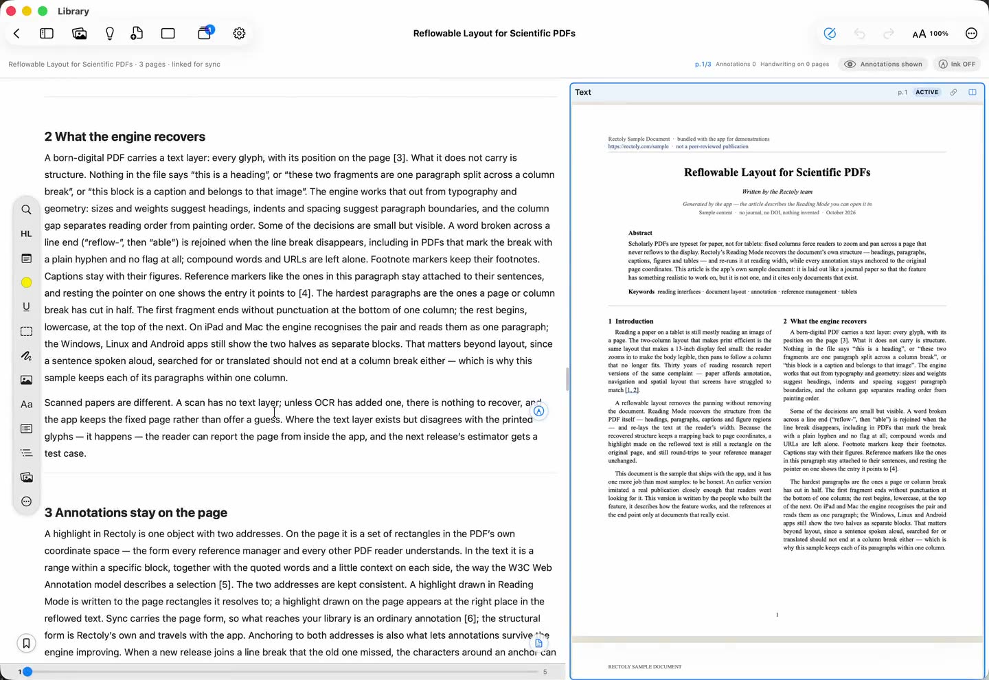
Task: Open the outline list icon
Action: (x=26, y=453)
